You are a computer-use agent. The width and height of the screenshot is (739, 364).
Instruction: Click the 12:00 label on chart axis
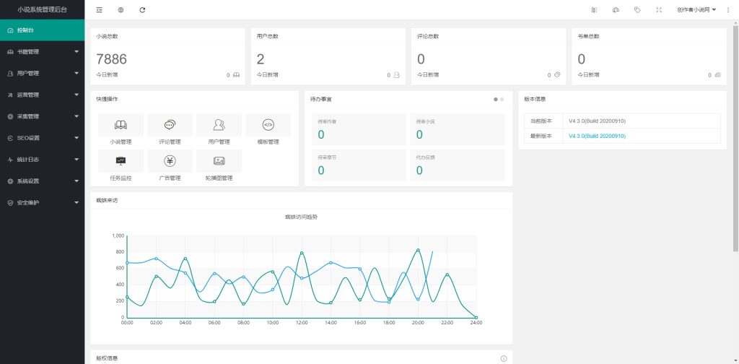pos(302,323)
